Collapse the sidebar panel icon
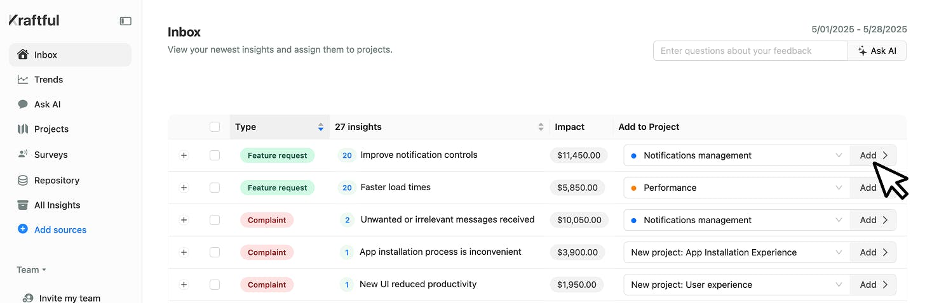932x303 pixels. 126,21
